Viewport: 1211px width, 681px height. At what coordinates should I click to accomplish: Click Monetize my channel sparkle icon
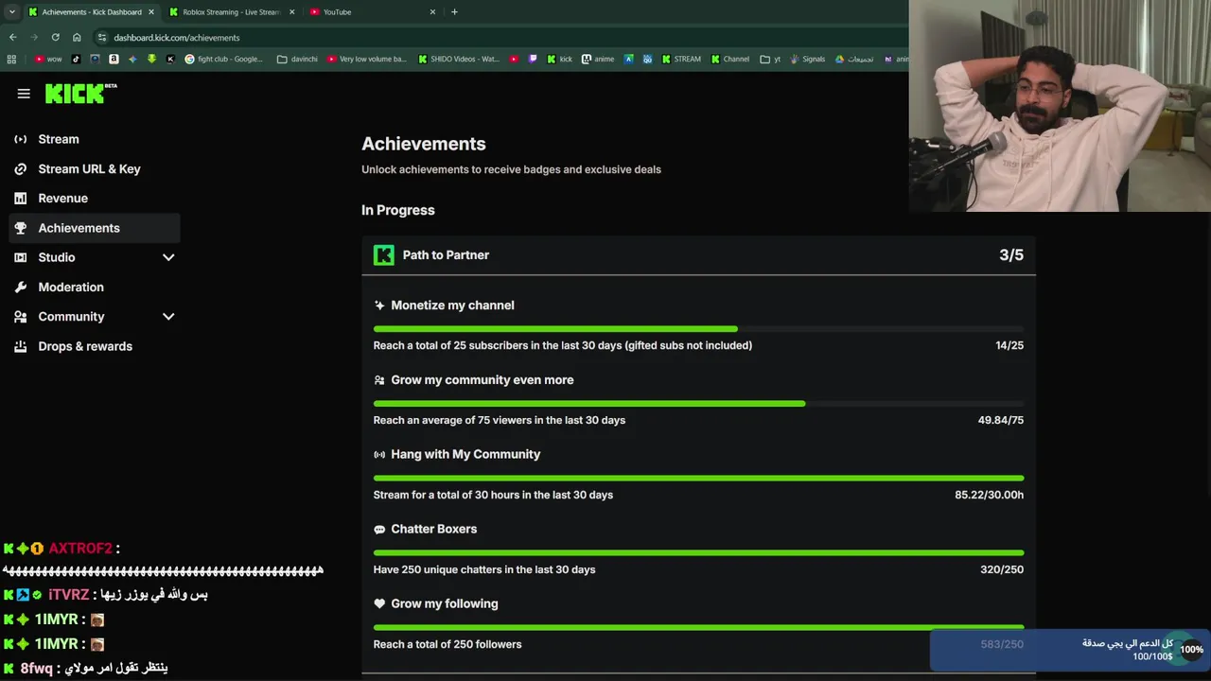tap(379, 306)
